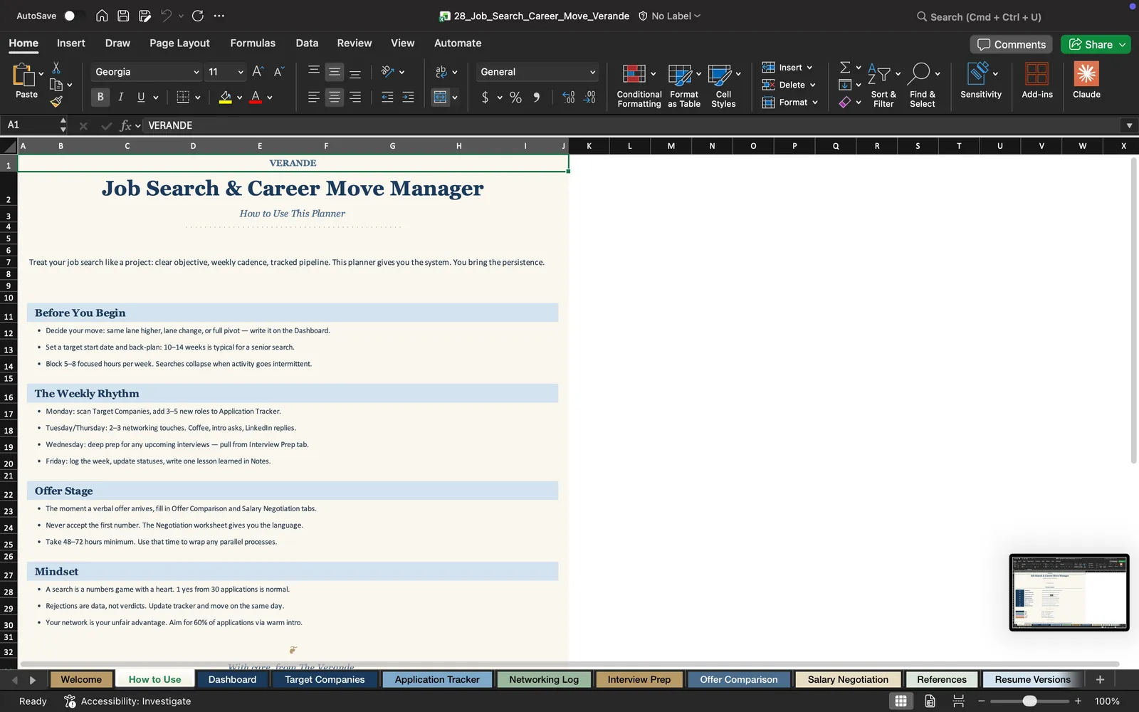Screen dimensions: 1139x712
Task: Switch to the Dashboard sheet tab
Action: click(232, 679)
